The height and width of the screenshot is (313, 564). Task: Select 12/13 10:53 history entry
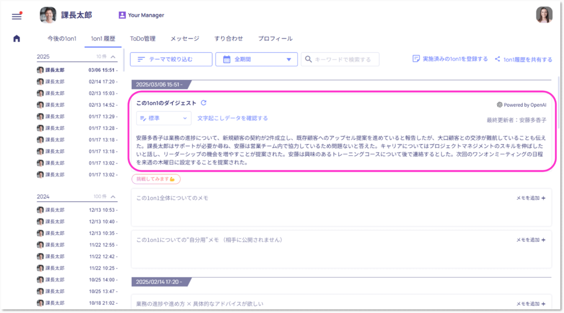[x=77, y=210]
